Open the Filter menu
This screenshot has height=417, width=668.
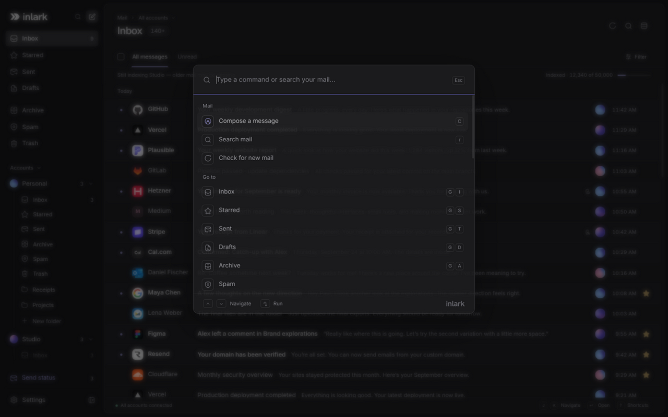click(636, 57)
